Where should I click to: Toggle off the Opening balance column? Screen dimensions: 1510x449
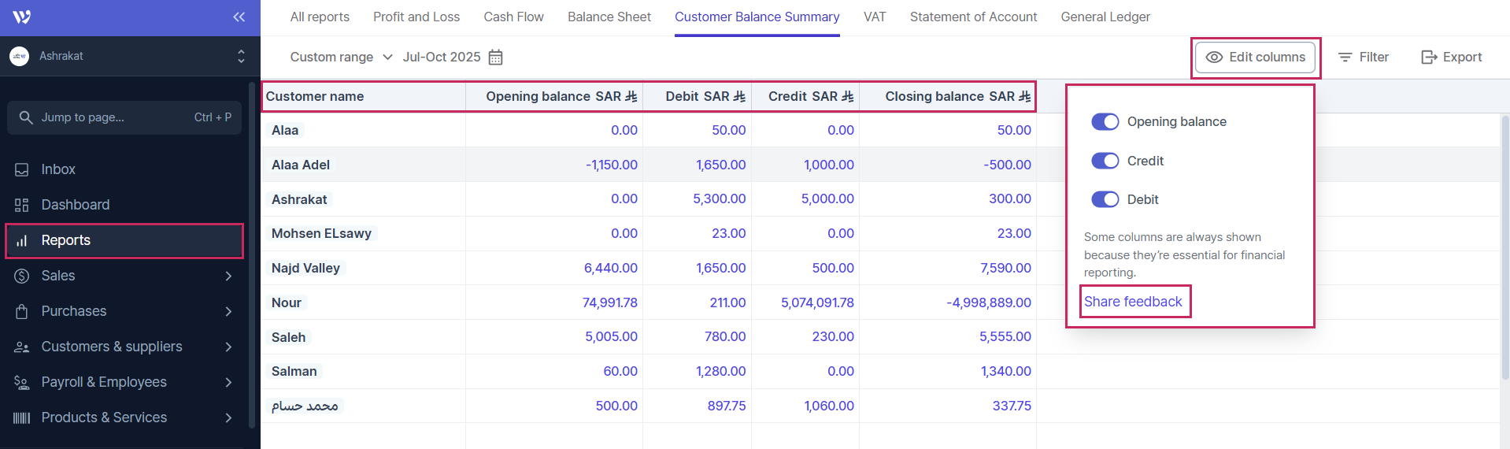1105,121
